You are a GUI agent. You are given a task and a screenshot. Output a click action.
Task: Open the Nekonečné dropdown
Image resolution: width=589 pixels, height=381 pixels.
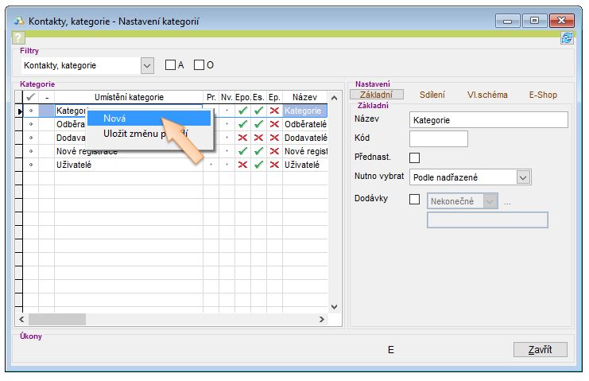tap(490, 201)
